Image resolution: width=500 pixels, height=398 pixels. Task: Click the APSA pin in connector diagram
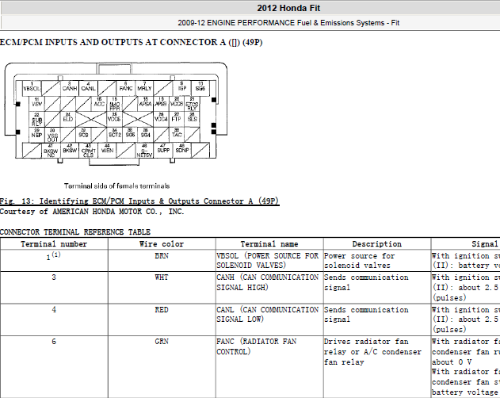point(146,104)
